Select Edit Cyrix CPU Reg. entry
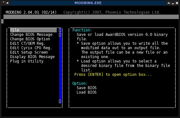This screenshot has width=180, height=118. pos(31,48)
